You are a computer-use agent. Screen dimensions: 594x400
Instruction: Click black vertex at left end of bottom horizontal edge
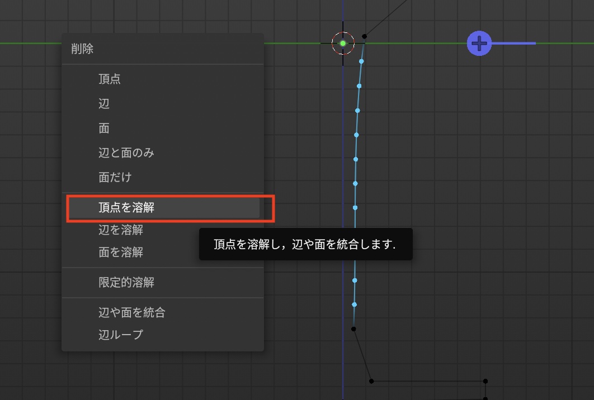(371, 381)
